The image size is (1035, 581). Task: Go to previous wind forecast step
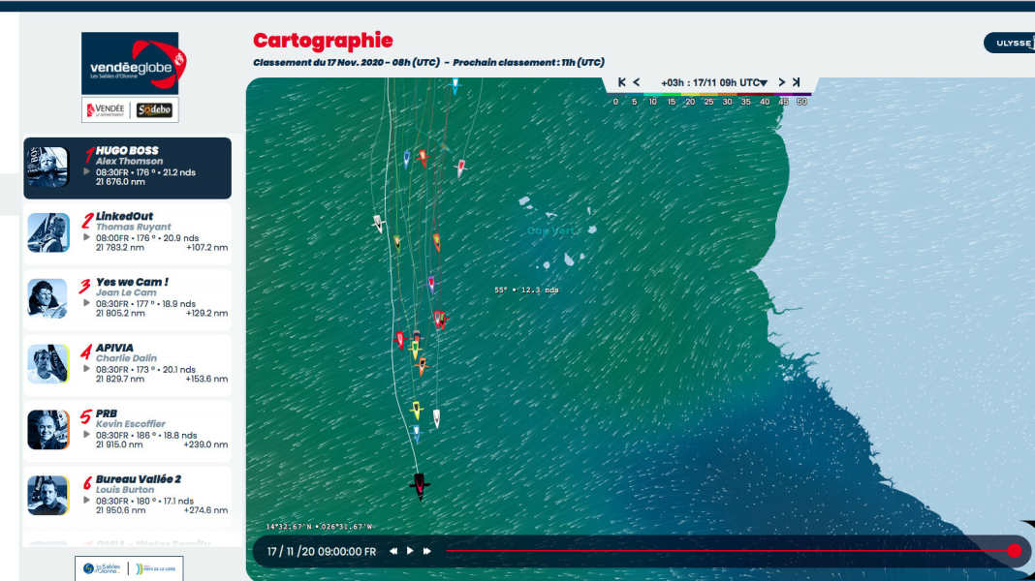pos(637,82)
